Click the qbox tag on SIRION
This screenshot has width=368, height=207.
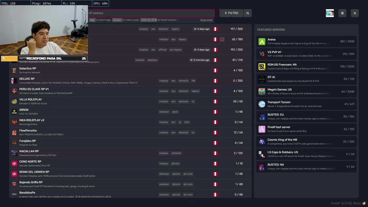175,112
